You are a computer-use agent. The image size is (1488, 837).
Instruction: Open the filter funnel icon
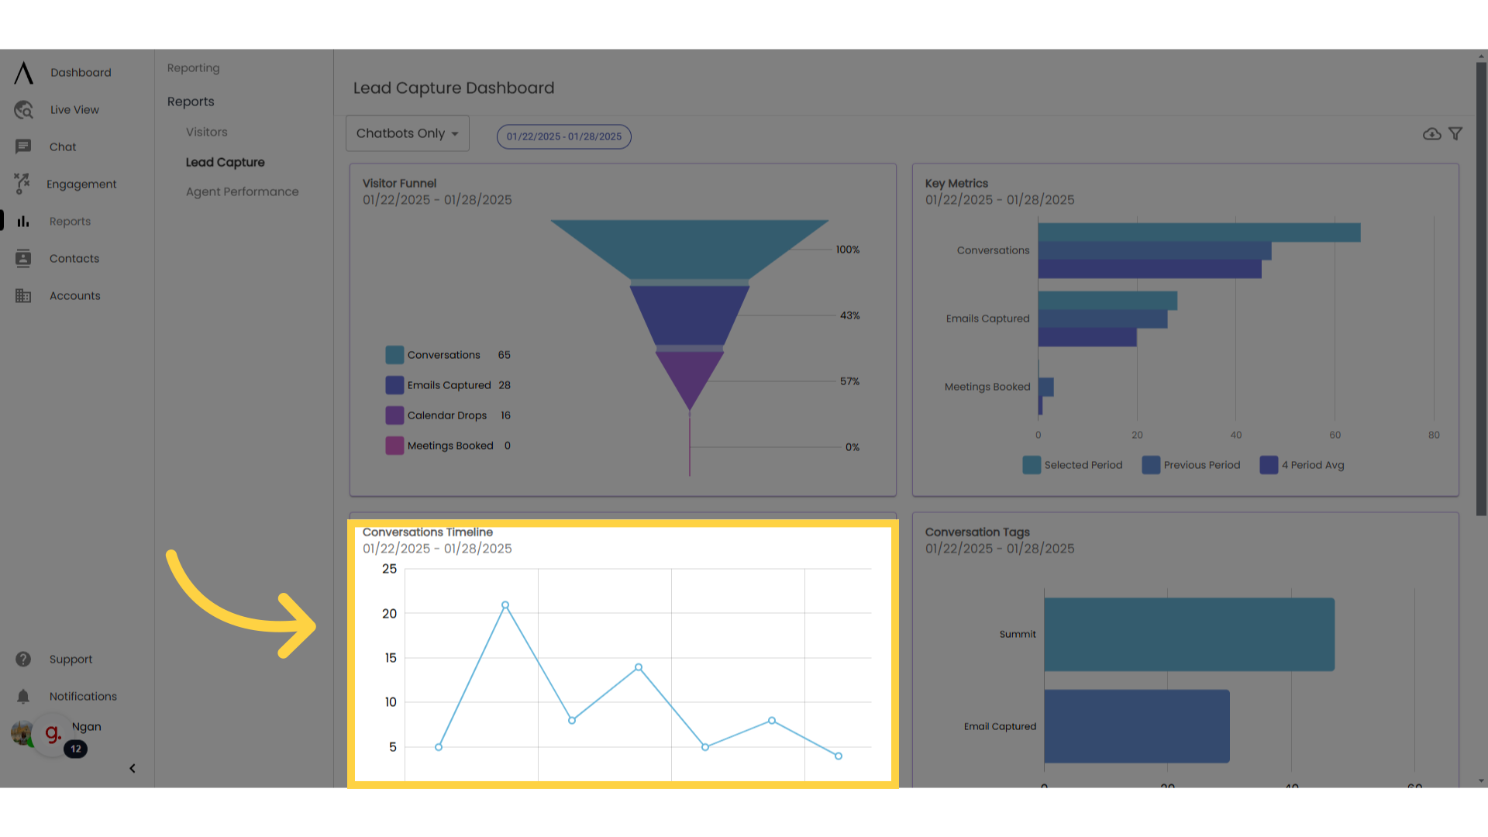tap(1455, 134)
